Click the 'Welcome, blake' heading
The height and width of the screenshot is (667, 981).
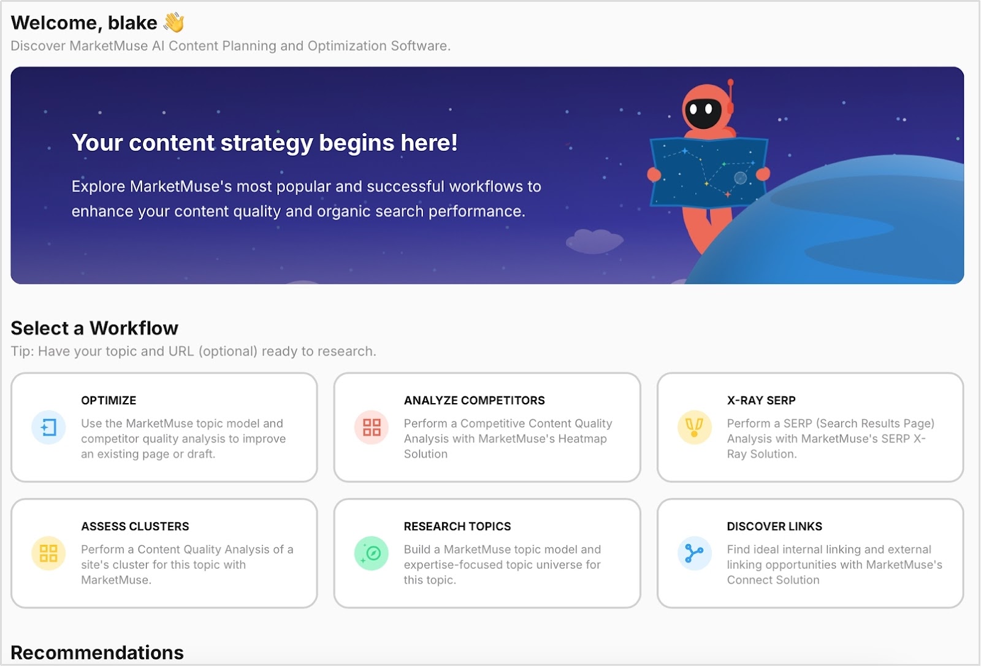point(84,23)
